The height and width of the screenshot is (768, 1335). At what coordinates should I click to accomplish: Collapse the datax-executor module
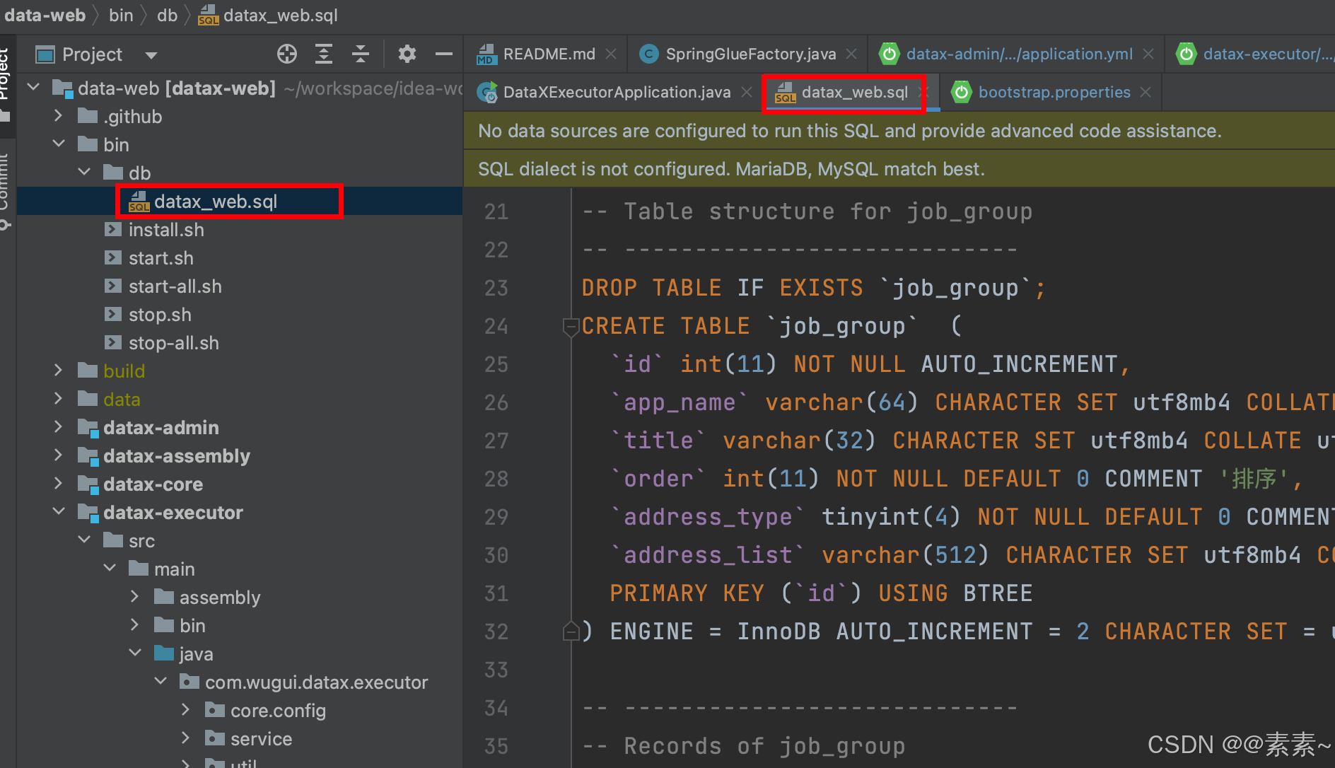[x=58, y=512]
